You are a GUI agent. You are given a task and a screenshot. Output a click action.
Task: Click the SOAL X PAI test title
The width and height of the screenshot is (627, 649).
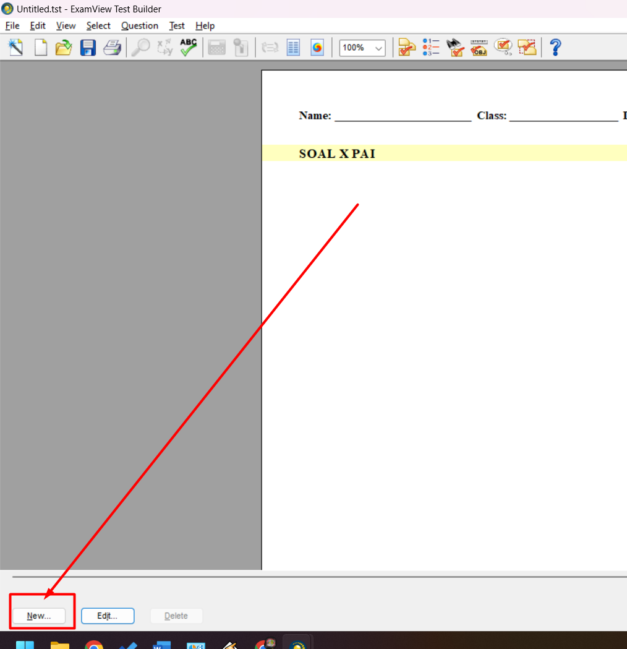(337, 153)
